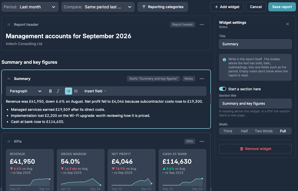This screenshot has width=298, height=191.
Task: Click the Report header type tag
Action: pyautogui.click(x=183, y=25)
